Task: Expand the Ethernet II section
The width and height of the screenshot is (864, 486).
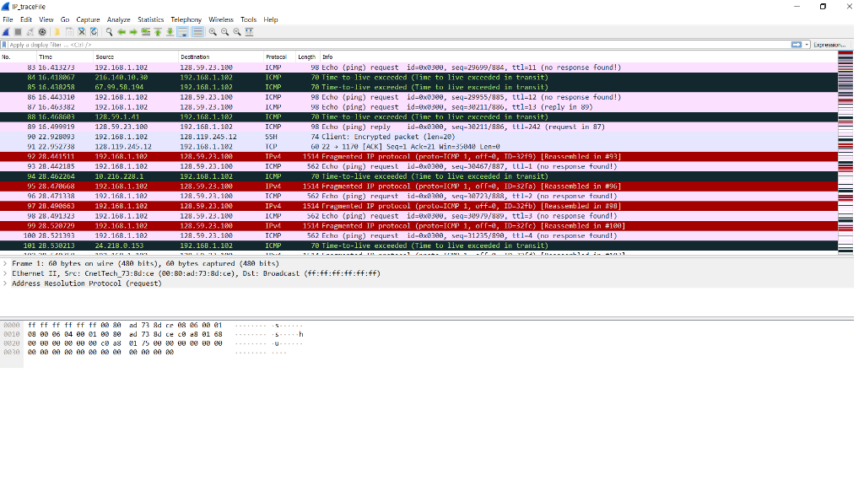Action: tap(5, 273)
